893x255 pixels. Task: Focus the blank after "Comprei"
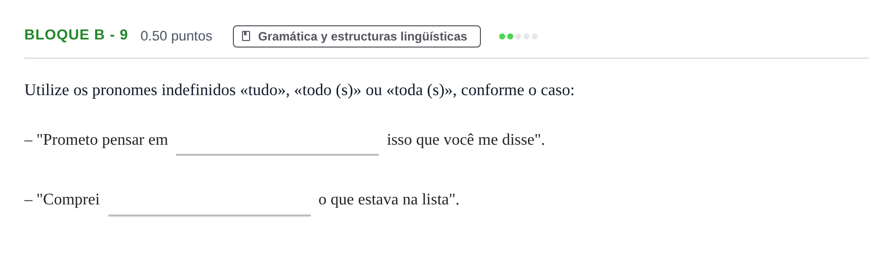pos(210,200)
